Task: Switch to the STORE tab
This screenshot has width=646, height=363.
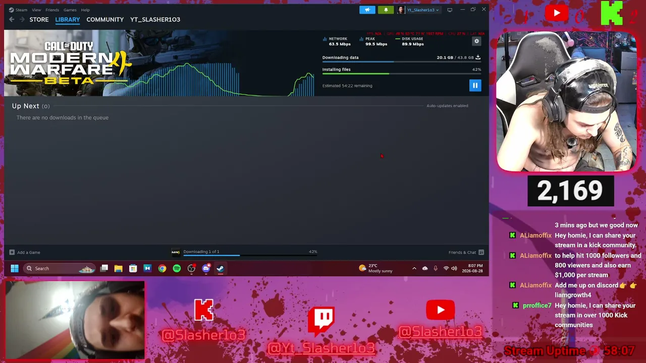Action: pyautogui.click(x=39, y=19)
